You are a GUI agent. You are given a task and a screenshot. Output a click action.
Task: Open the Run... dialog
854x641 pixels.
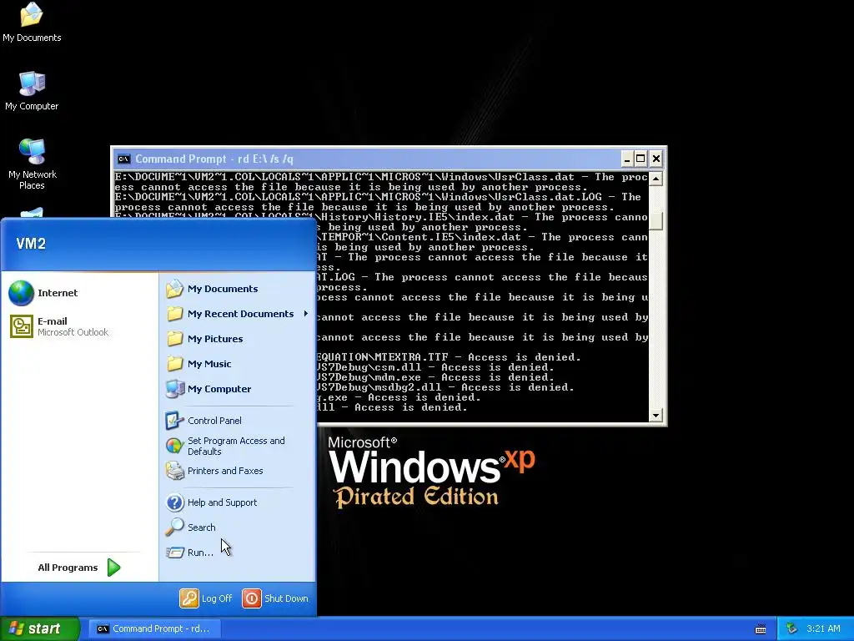pos(189,553)
